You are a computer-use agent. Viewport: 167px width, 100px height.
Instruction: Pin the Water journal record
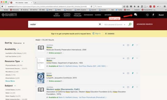tap(132, 45)
